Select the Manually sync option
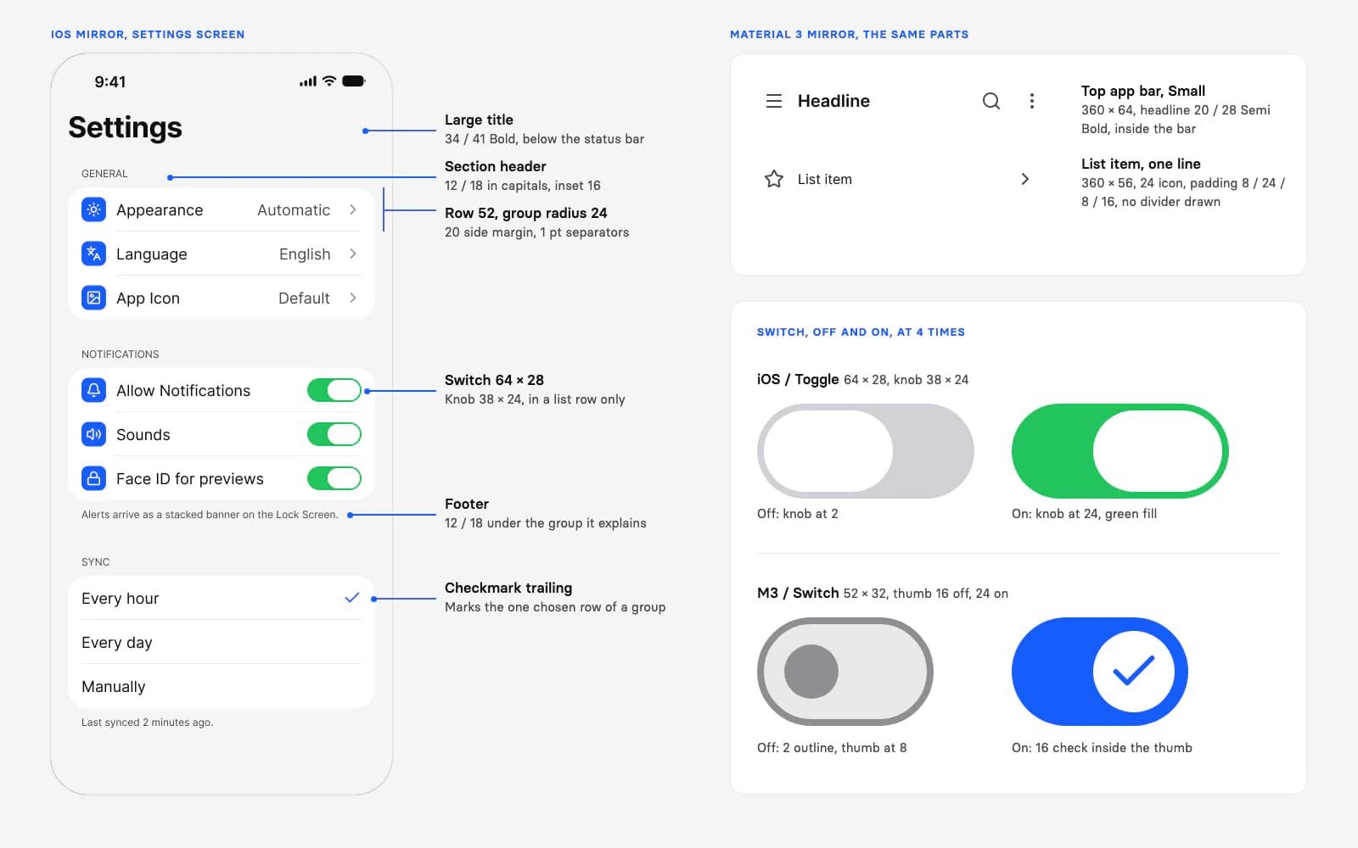 tap(222, 686)
